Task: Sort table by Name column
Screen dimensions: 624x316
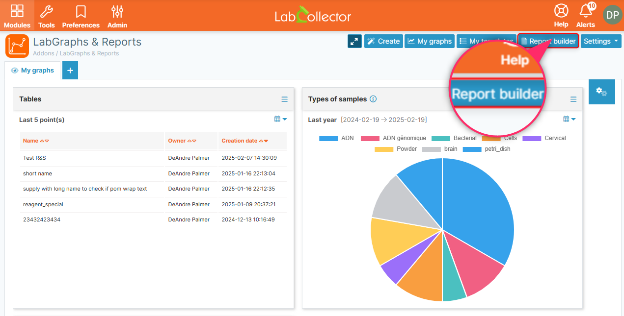Action: [x=36, y=141]
